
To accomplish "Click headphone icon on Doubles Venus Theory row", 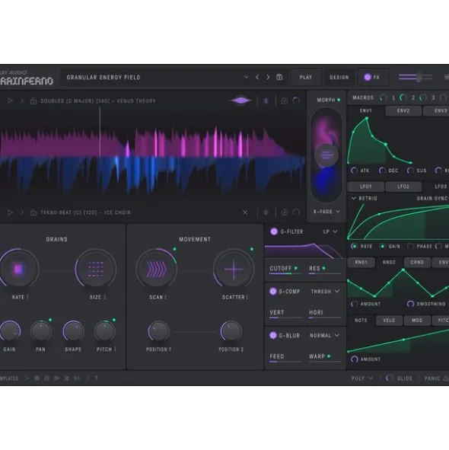I will pyautogui.click(x=296, y=101).
